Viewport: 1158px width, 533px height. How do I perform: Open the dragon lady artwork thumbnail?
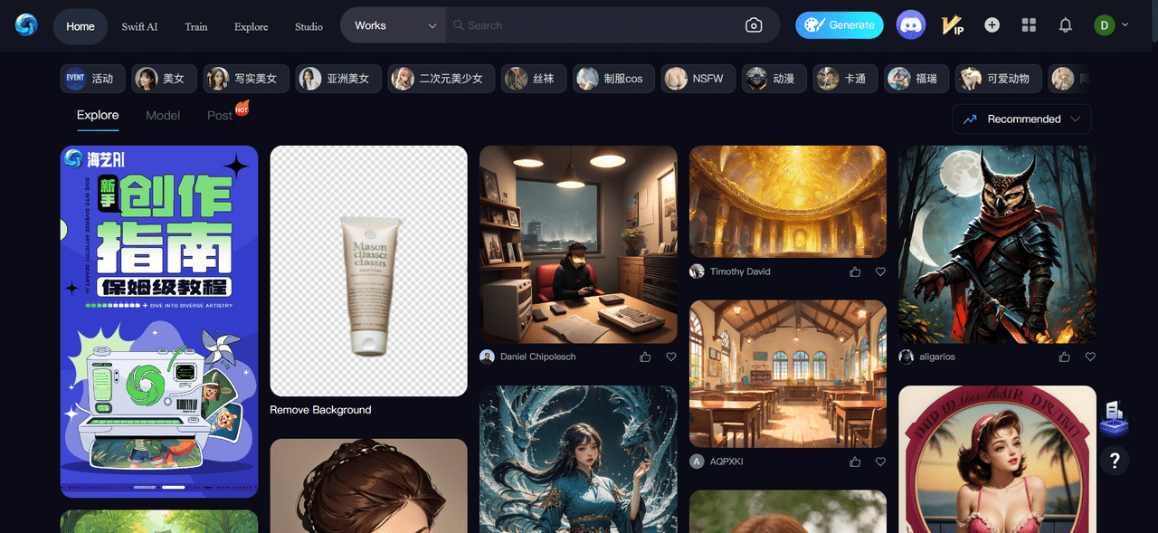pyautogui.click(x=578, y=460)
